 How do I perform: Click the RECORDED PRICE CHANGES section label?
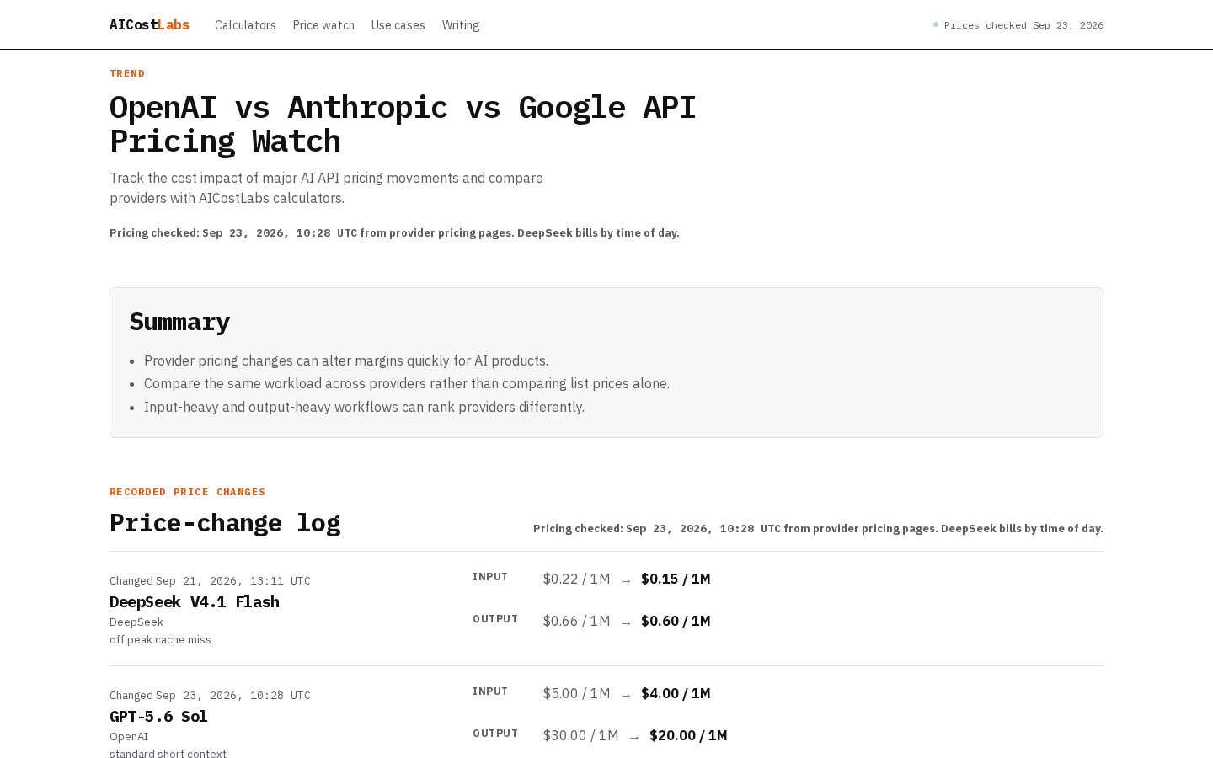[x=187, y=492]
